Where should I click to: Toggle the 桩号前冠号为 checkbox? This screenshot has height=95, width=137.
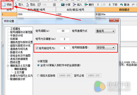click(37, 48)
